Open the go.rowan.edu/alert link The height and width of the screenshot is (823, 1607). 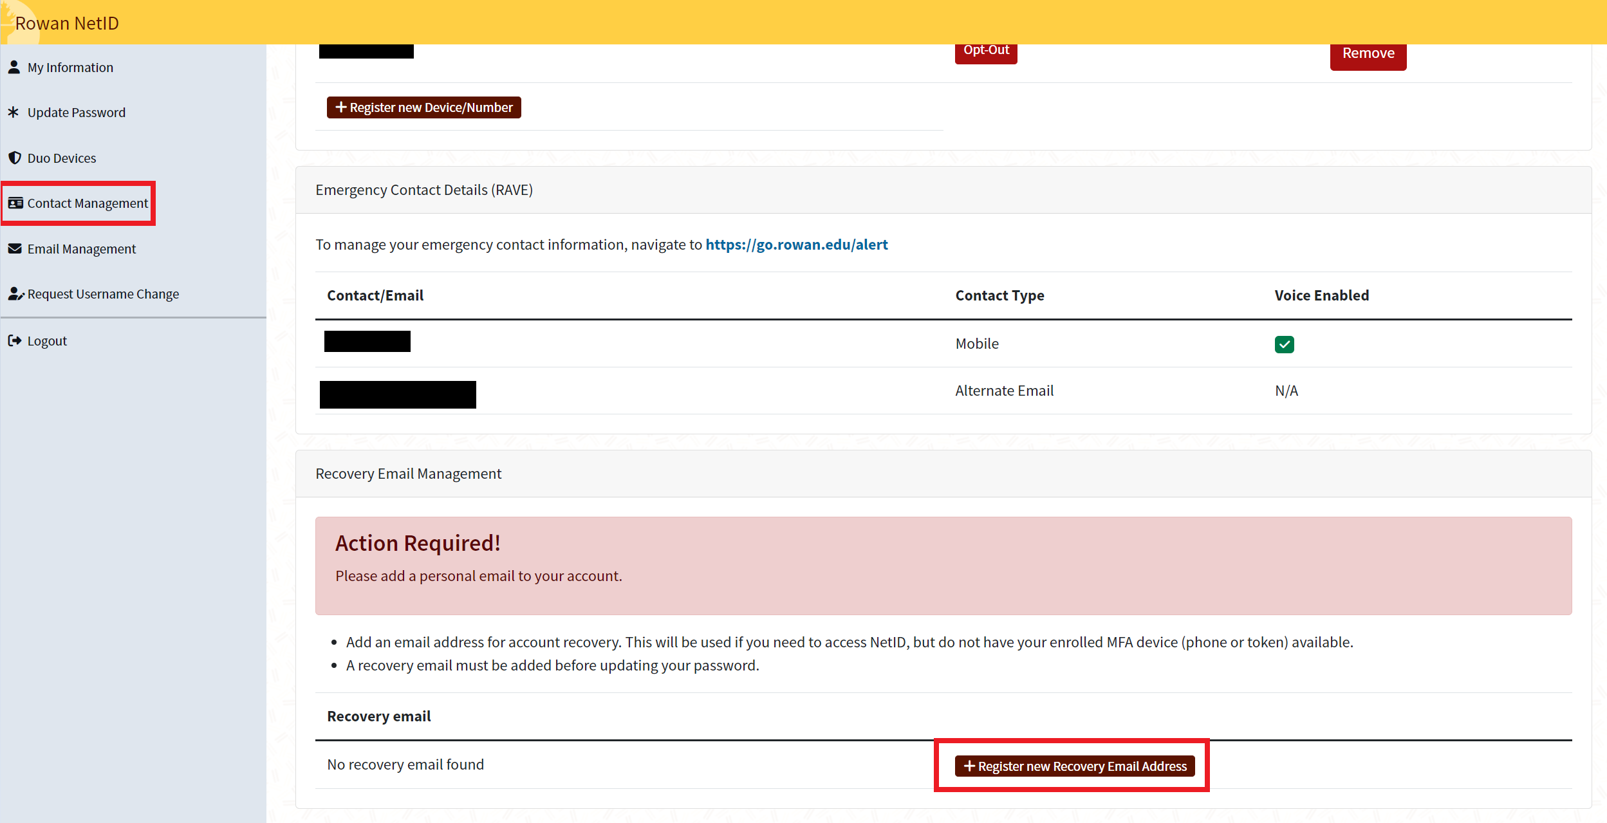[796, 245]
